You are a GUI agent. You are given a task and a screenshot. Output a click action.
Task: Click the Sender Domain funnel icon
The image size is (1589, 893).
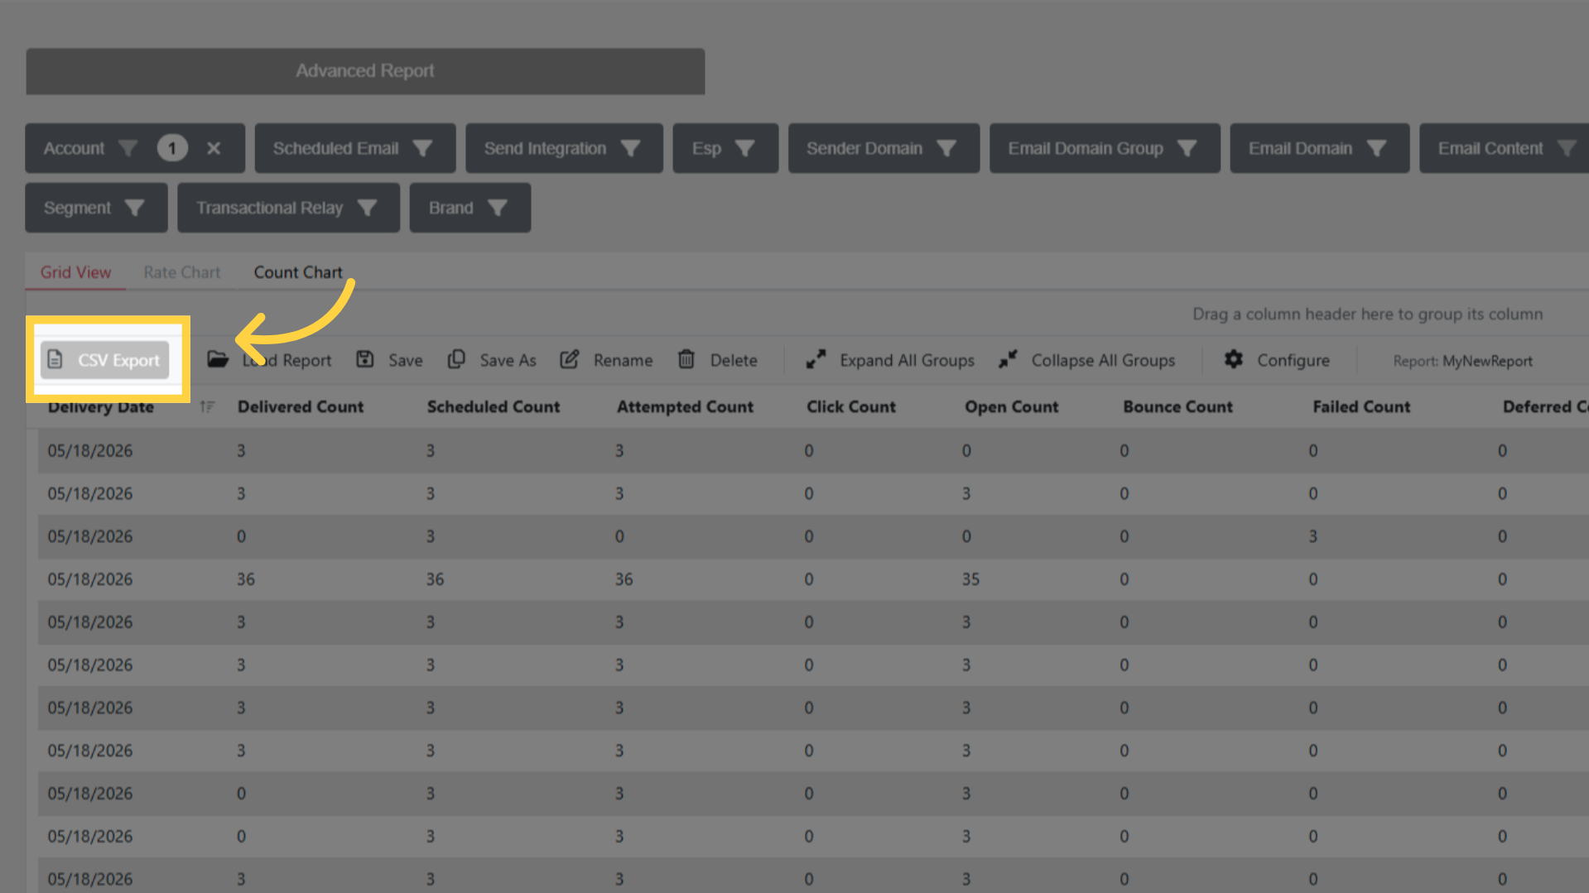[946, 148]
